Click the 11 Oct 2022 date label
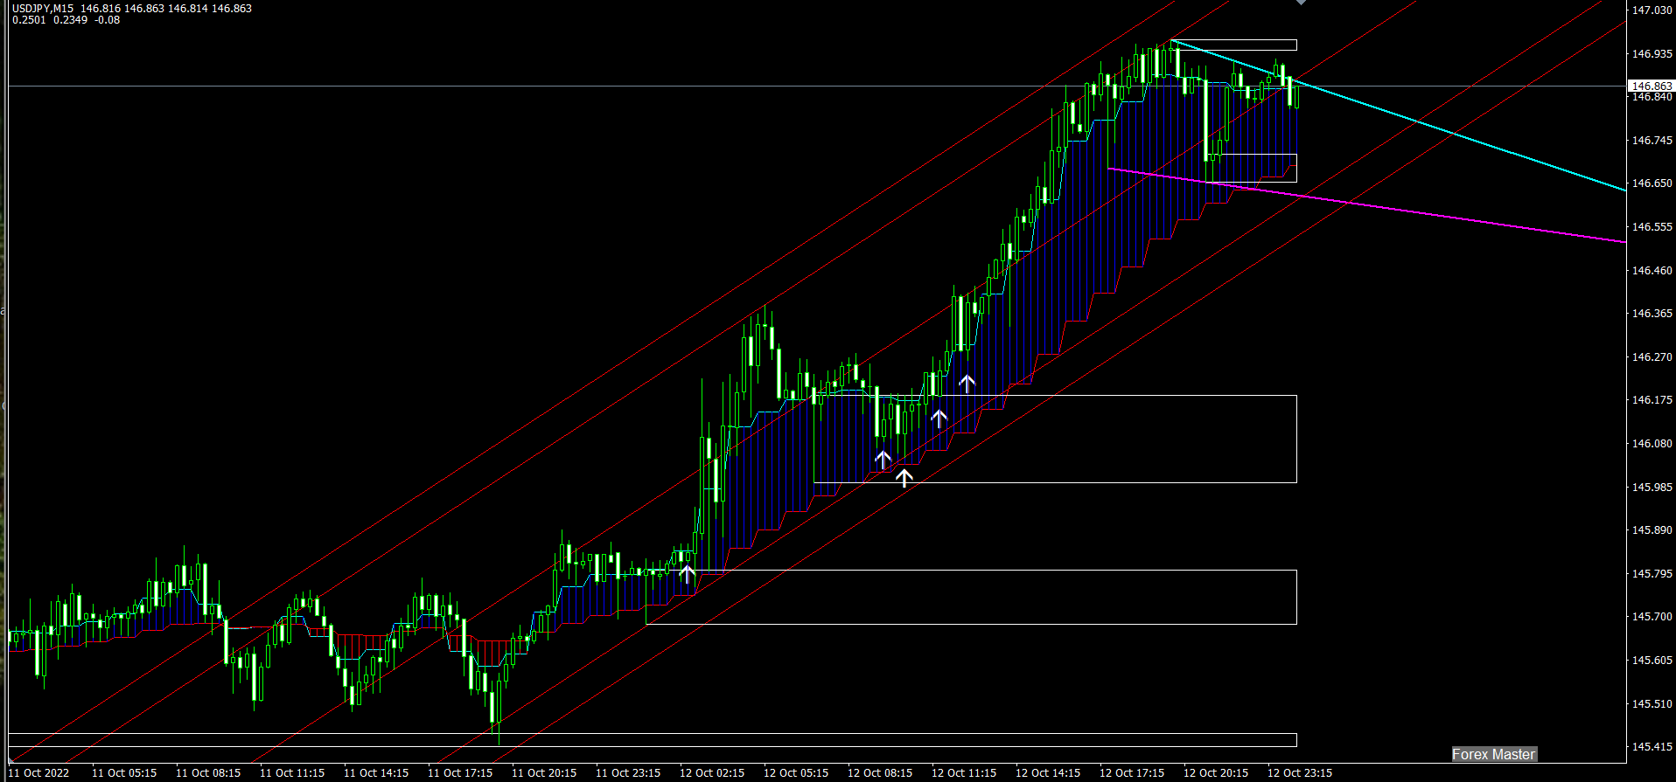 point(38,773)
